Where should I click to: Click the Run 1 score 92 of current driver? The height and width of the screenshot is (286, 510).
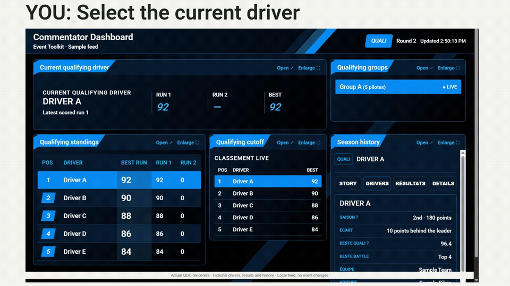163,107
